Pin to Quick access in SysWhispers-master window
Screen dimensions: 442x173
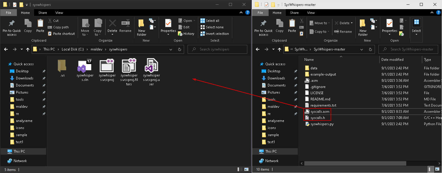(x=264, y=28)
